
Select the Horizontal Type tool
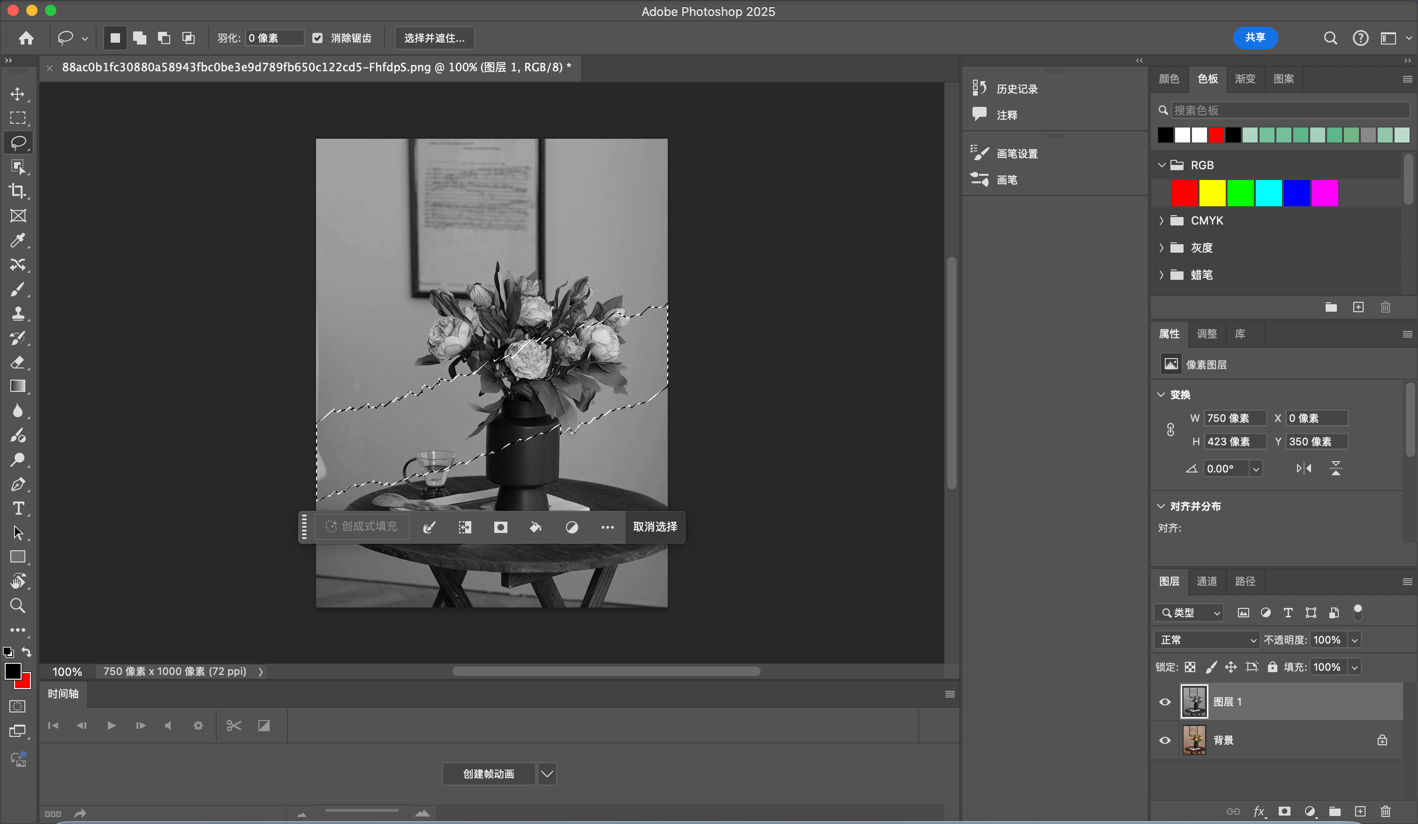point(17,509)
